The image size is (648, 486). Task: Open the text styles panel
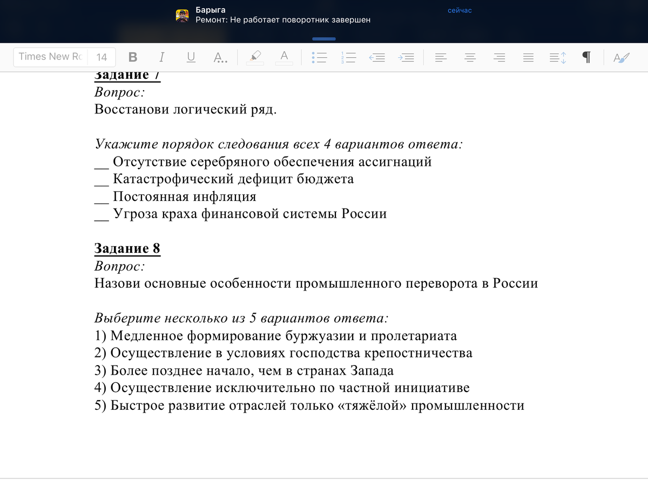622,57
